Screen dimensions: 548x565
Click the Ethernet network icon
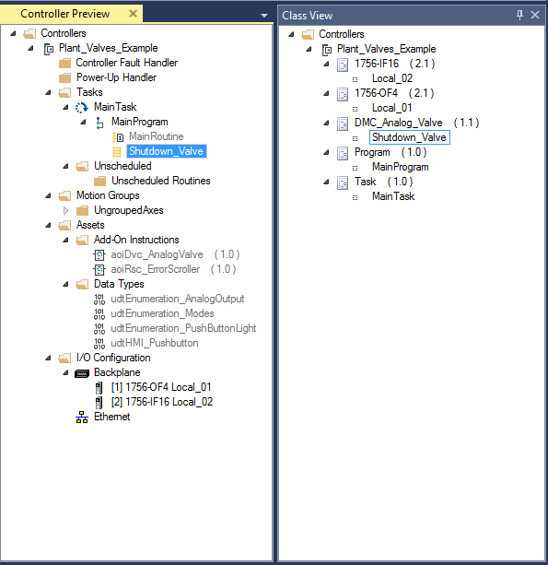tap(82, 418)
